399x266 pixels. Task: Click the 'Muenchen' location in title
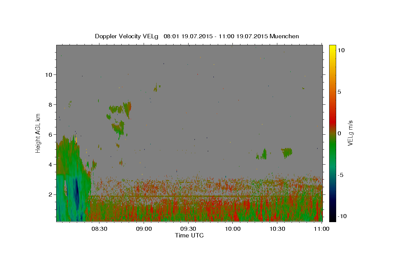(284, 36)
